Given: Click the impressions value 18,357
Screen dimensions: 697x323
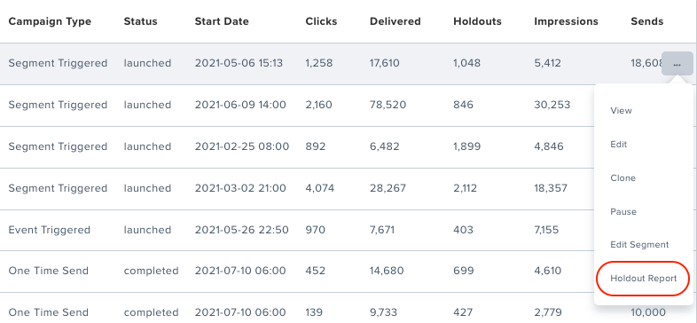Looking at the screenshot, I should pos(551,188).
